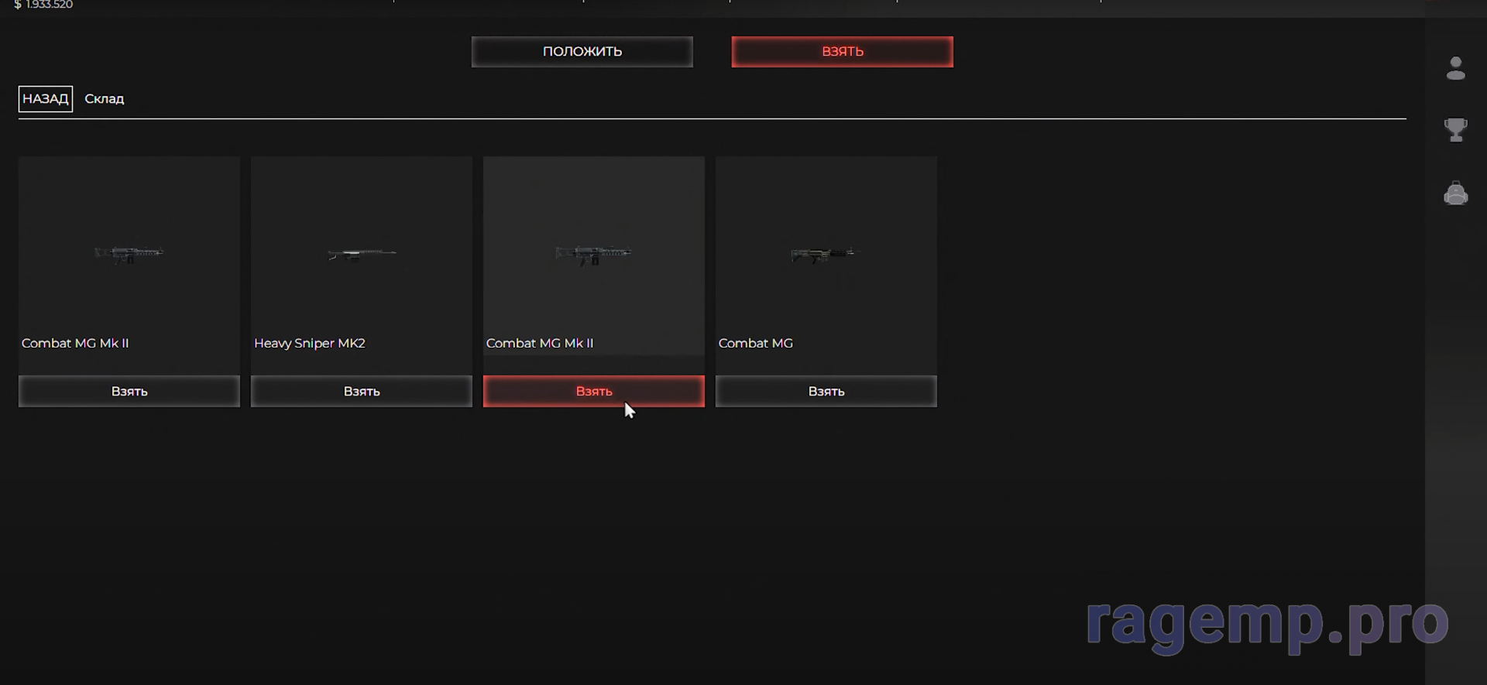Click the ПОЛОЖИТЬ button at top
1487x685 pixels.
click(x=582, y=52)
